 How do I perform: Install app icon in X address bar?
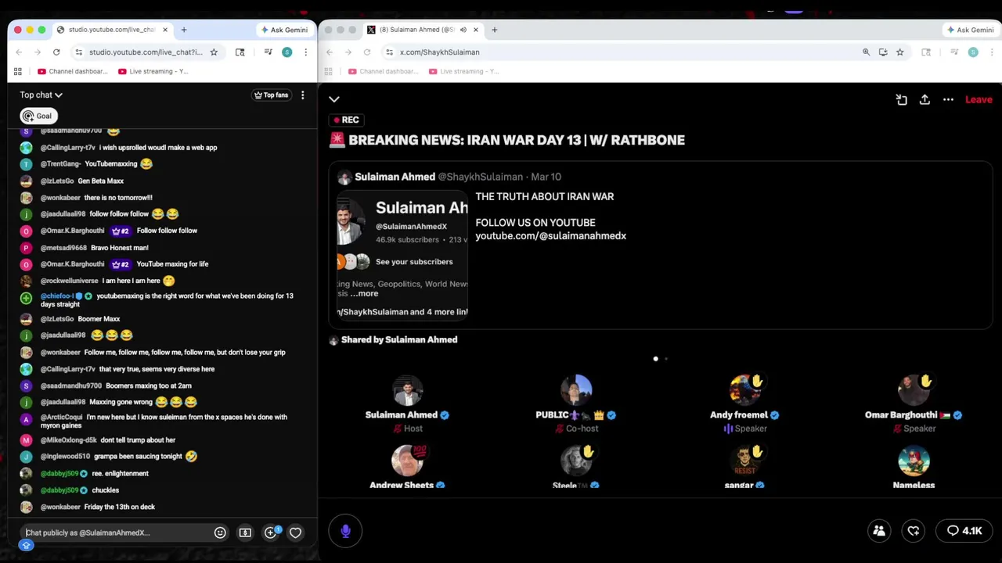point(883,52)
